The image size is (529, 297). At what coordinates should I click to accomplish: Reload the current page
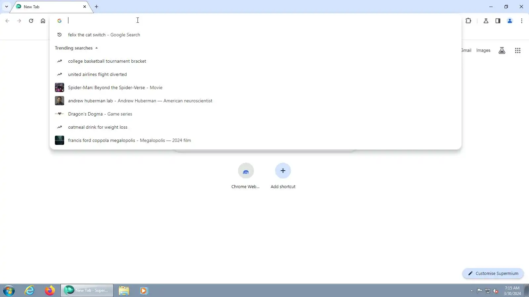pos(31,21)
